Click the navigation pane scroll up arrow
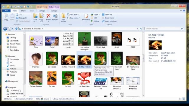The width and height of the screenshot is (189, 106). point(24,33)
